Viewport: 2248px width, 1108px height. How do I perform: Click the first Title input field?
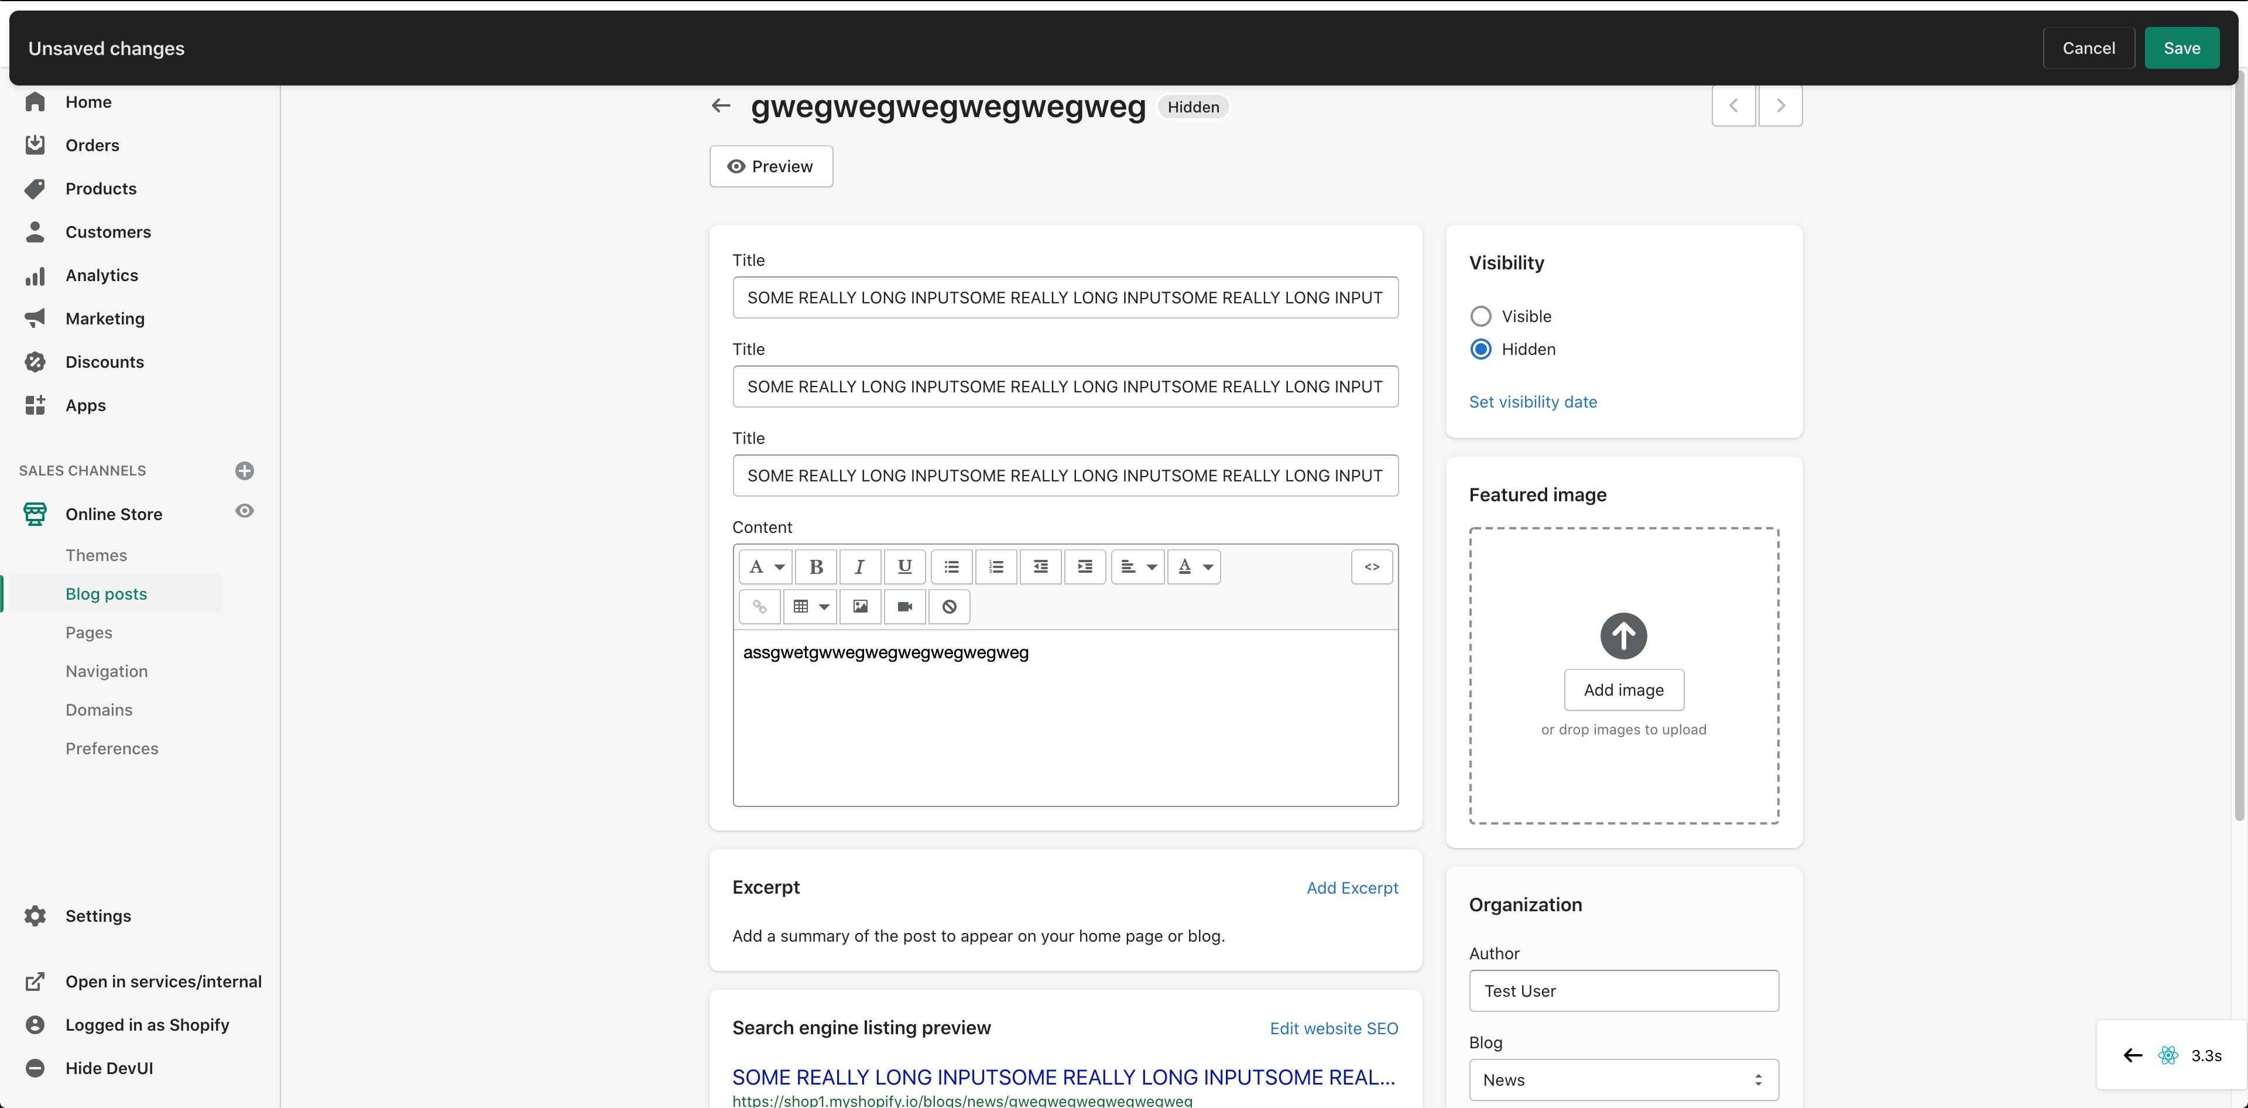point(1065,297)
